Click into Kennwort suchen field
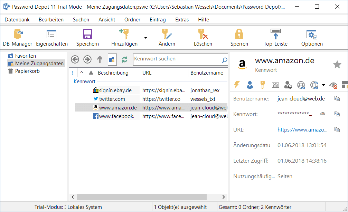 (177, 59)
